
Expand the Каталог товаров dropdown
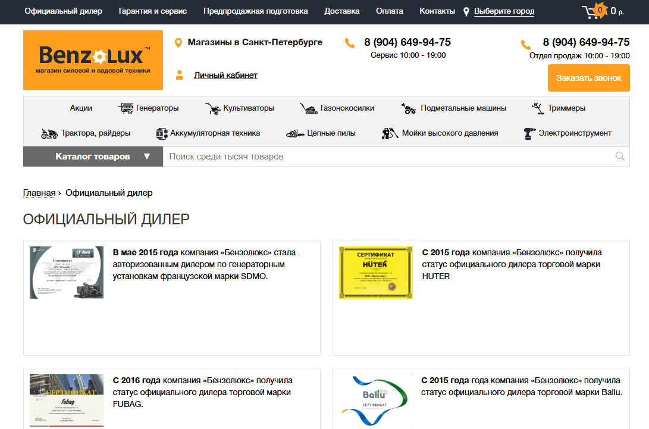point(92,156)
